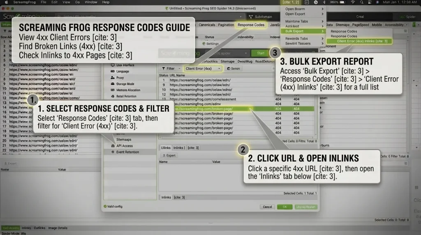Click the Expert export button

(169, 156)
